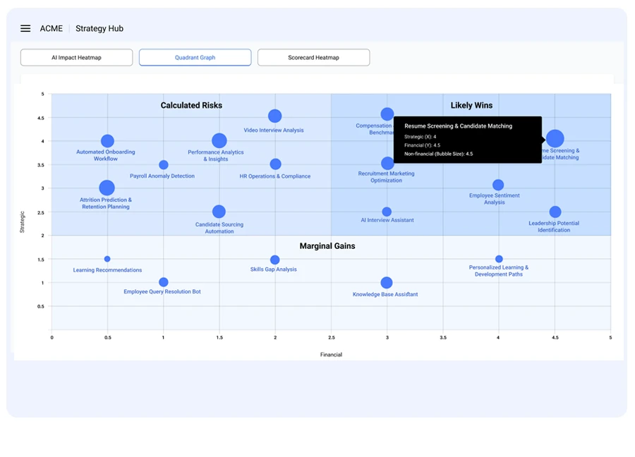Click the AI Interview Assistant bubble

coord(387,212)
